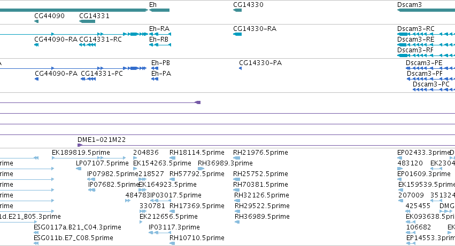Open the Eh-RB transcript
The width and height of the screenshot is (455, 246).
coord(160,45)
